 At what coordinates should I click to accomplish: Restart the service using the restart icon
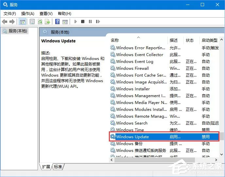98,22
